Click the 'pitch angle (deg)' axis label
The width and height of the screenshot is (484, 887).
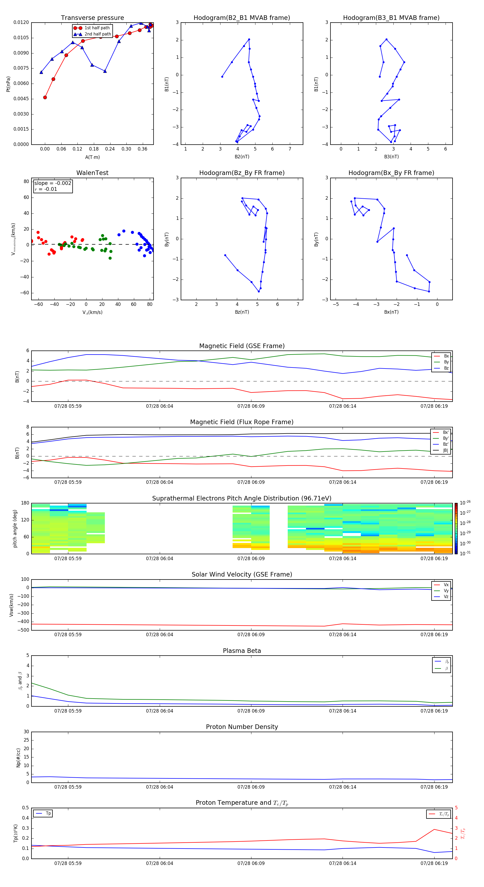15,528
